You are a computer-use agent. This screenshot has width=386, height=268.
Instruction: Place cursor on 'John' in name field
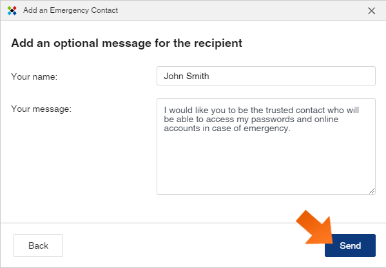coord(174,76)
